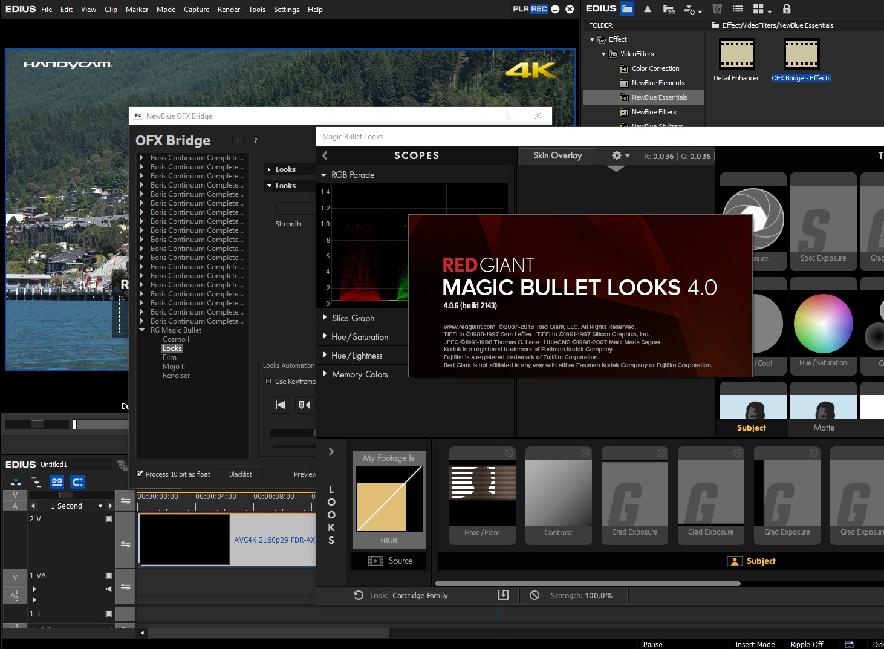Collapse the RGB Parade scope section
Image resolution: width=884 pixels, height=649 pixels.
coord(323,175)
